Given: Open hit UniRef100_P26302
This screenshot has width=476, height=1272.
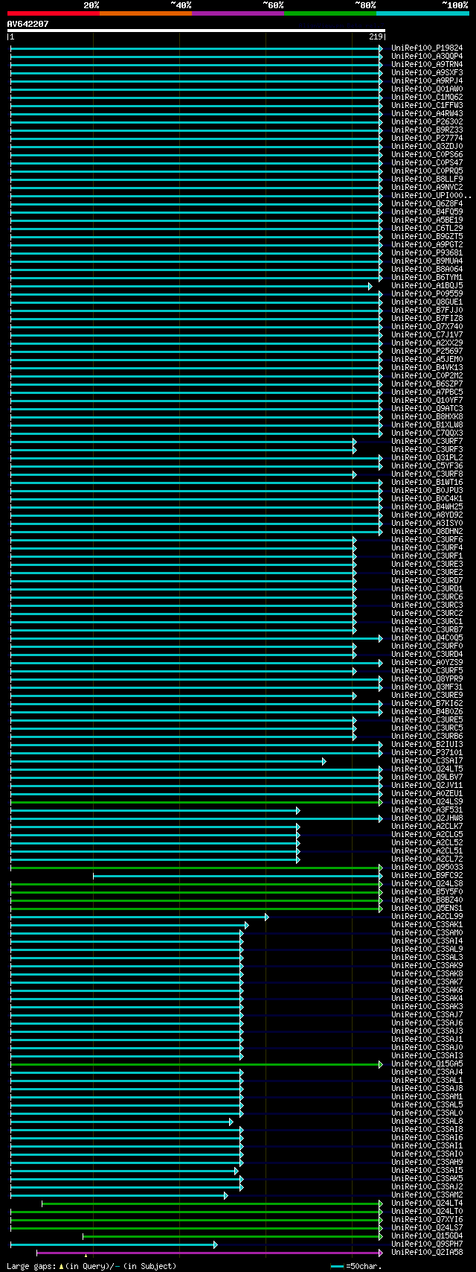Looking at the screenshot, I should (x=427, y=121).
